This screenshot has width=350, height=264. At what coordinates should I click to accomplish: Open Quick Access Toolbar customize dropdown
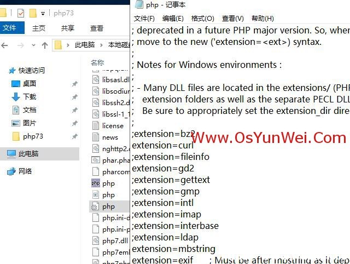(43, 14)
